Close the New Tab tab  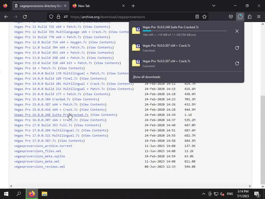point(123,6)
